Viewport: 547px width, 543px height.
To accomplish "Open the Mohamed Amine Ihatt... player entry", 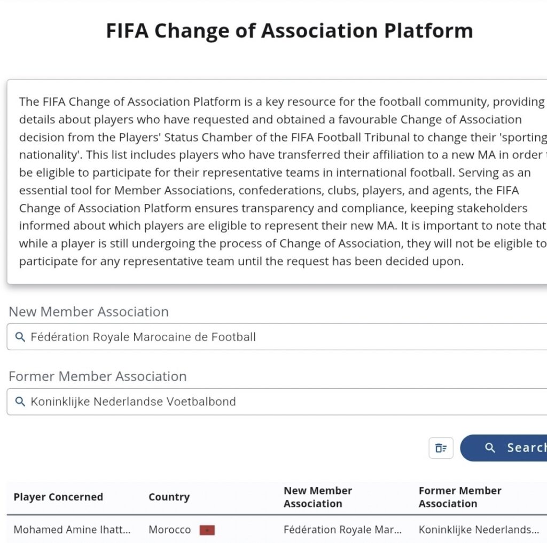I will coord(72,530).
